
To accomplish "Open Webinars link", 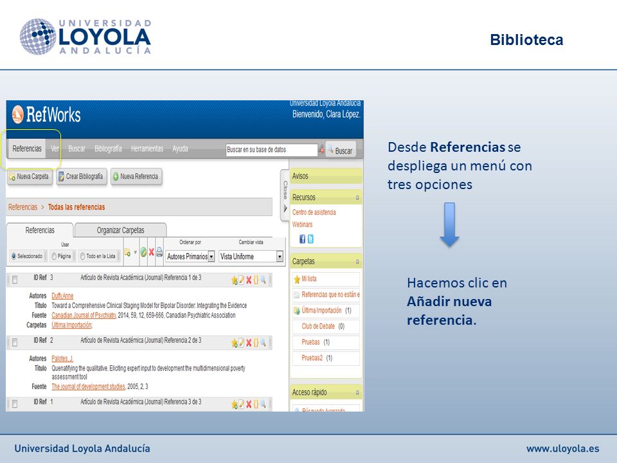I will pos(302,224).
